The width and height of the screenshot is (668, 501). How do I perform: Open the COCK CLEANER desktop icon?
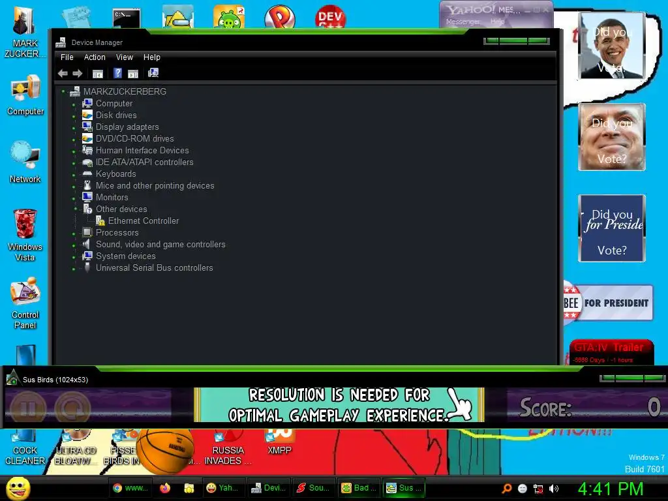25,448
